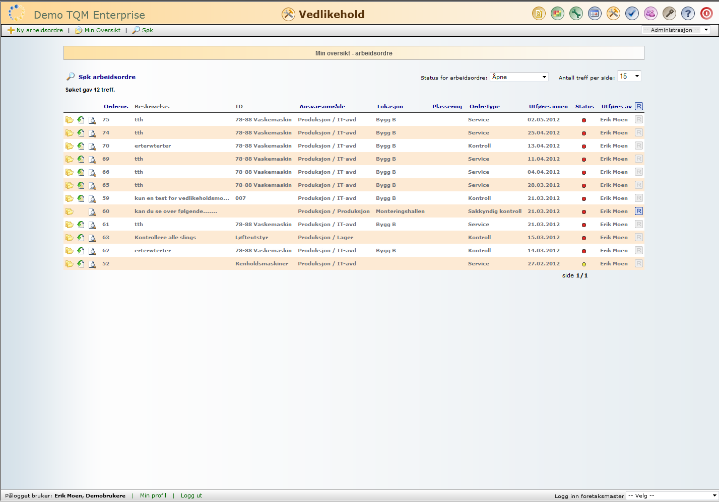This screenshot has width=719, height=502.
Task: Open folder icon for order 63
Action: (70, 238)
